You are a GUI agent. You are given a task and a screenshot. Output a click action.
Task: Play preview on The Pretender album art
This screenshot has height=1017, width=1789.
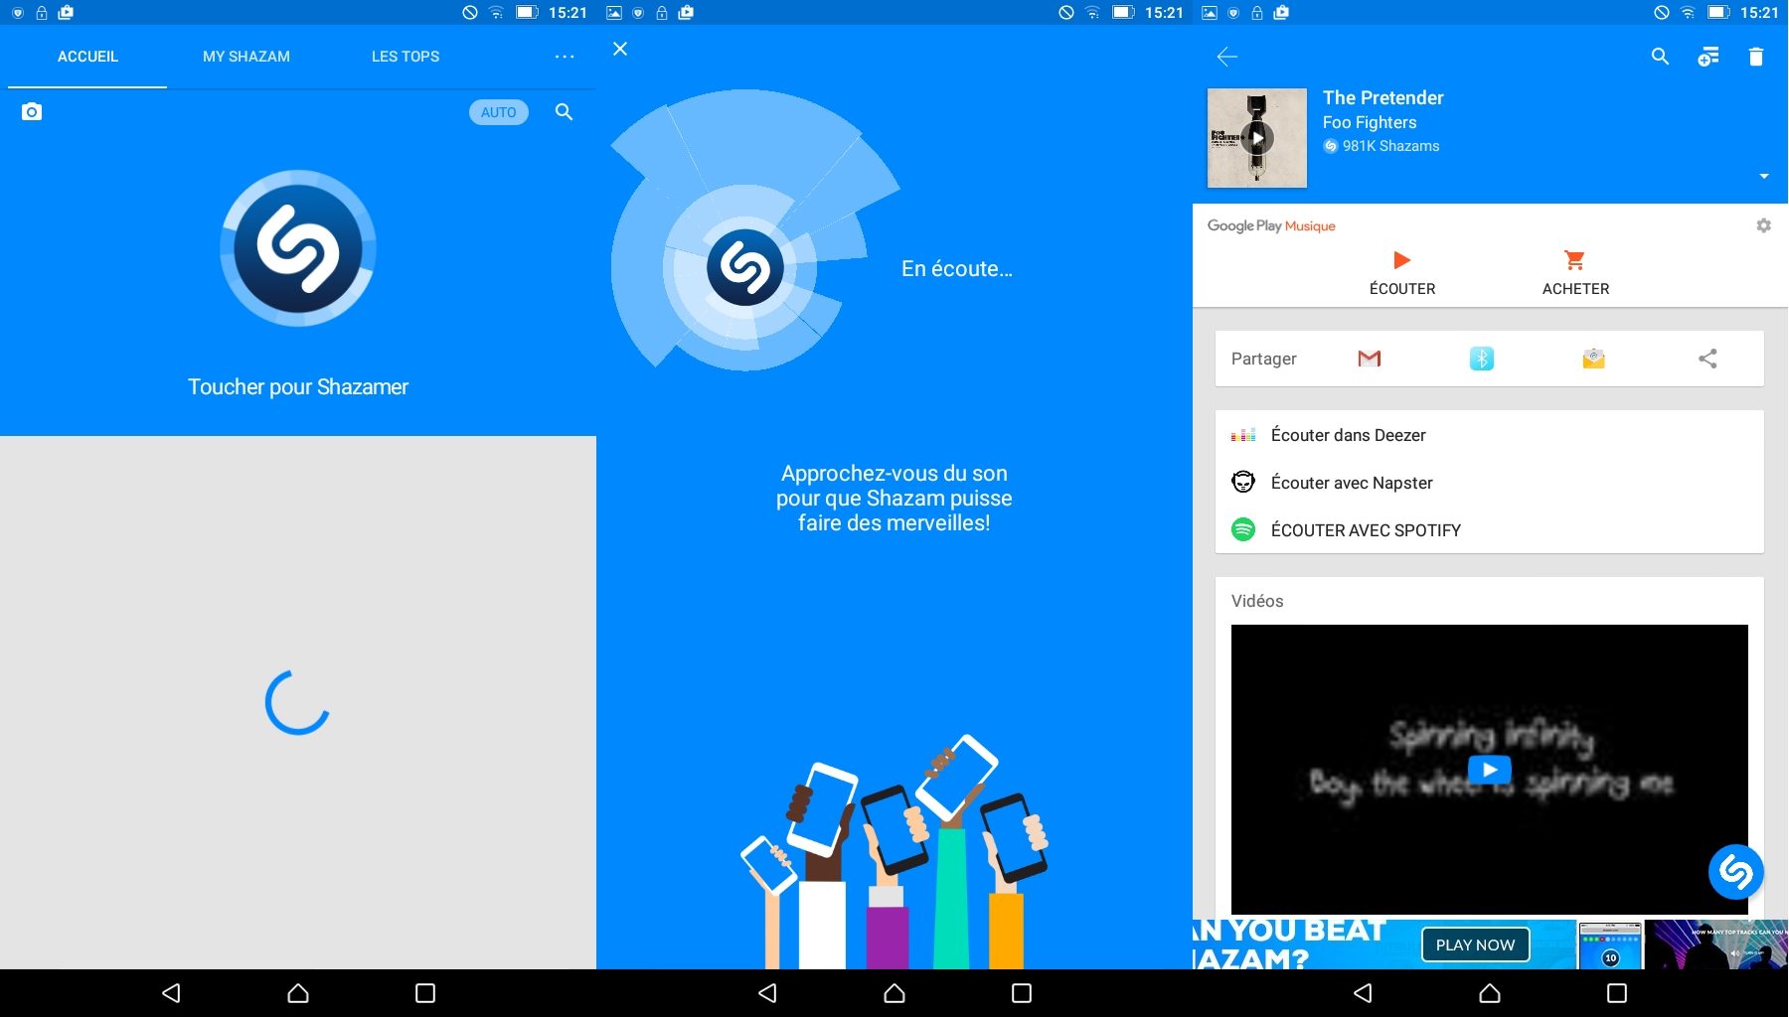pos(1257,138)
